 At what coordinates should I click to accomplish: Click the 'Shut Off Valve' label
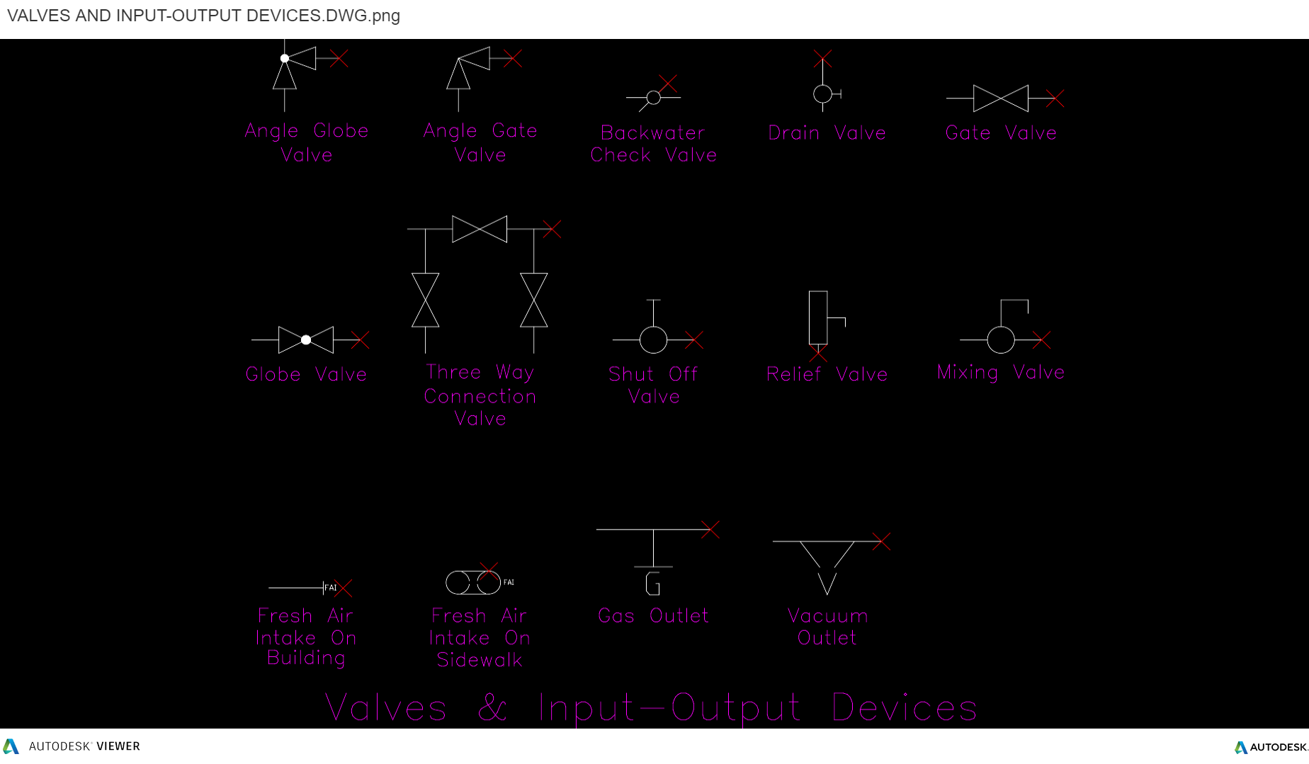point(653,385)
